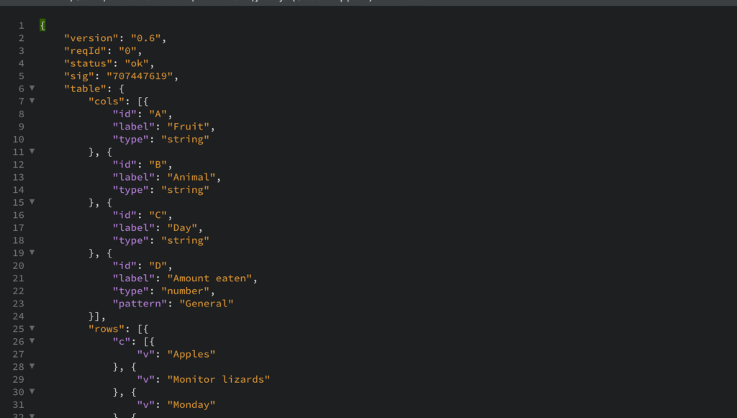Collapse the "Amount eaten" column object

(x=32, y=253)
